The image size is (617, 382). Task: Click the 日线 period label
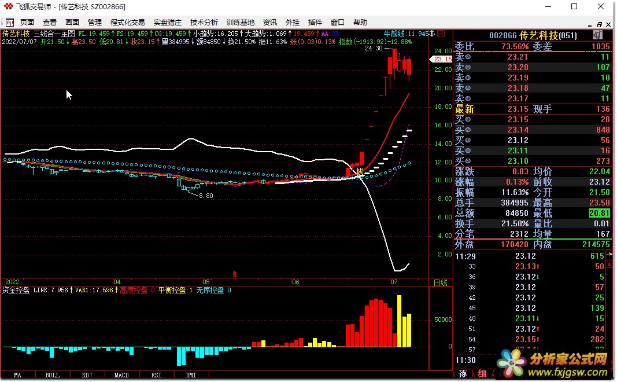click(x=440, y=282)
